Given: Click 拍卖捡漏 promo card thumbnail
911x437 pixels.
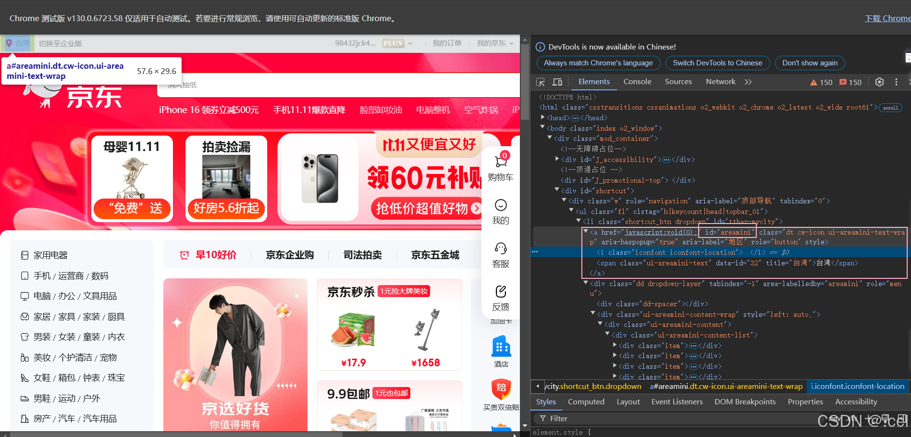Looking at the screenshot, I should pyautogui.click(x=226, y=176).
